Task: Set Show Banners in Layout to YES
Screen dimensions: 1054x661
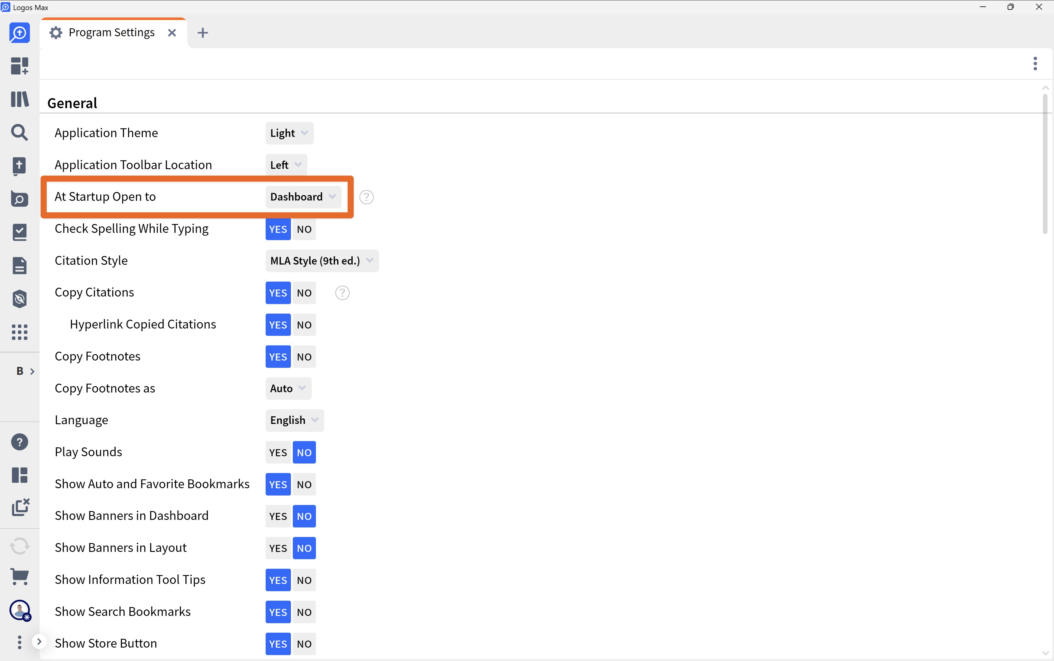Action: coord(278,548)
